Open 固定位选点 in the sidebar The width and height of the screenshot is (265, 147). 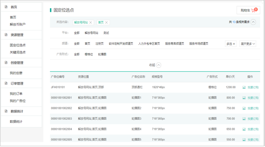18,45
